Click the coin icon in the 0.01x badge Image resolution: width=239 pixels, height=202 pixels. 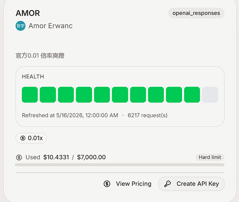(23, 138)
